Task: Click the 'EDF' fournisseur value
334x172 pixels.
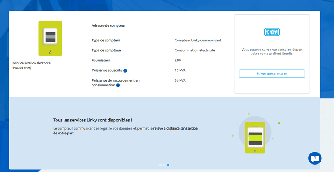Action: click(178, 61)
